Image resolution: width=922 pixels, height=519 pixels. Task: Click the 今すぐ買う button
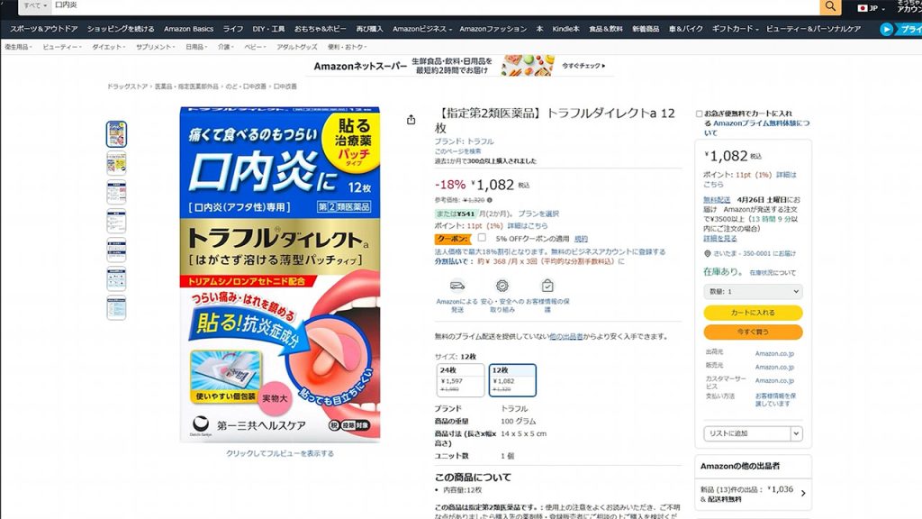tap(753, 332)
